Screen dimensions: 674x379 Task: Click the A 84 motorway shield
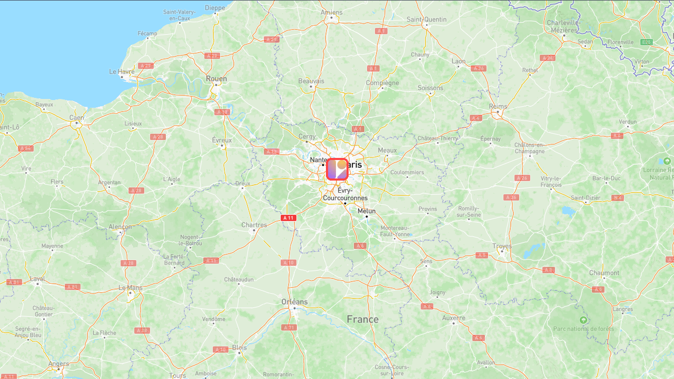(x=25, y=148)
